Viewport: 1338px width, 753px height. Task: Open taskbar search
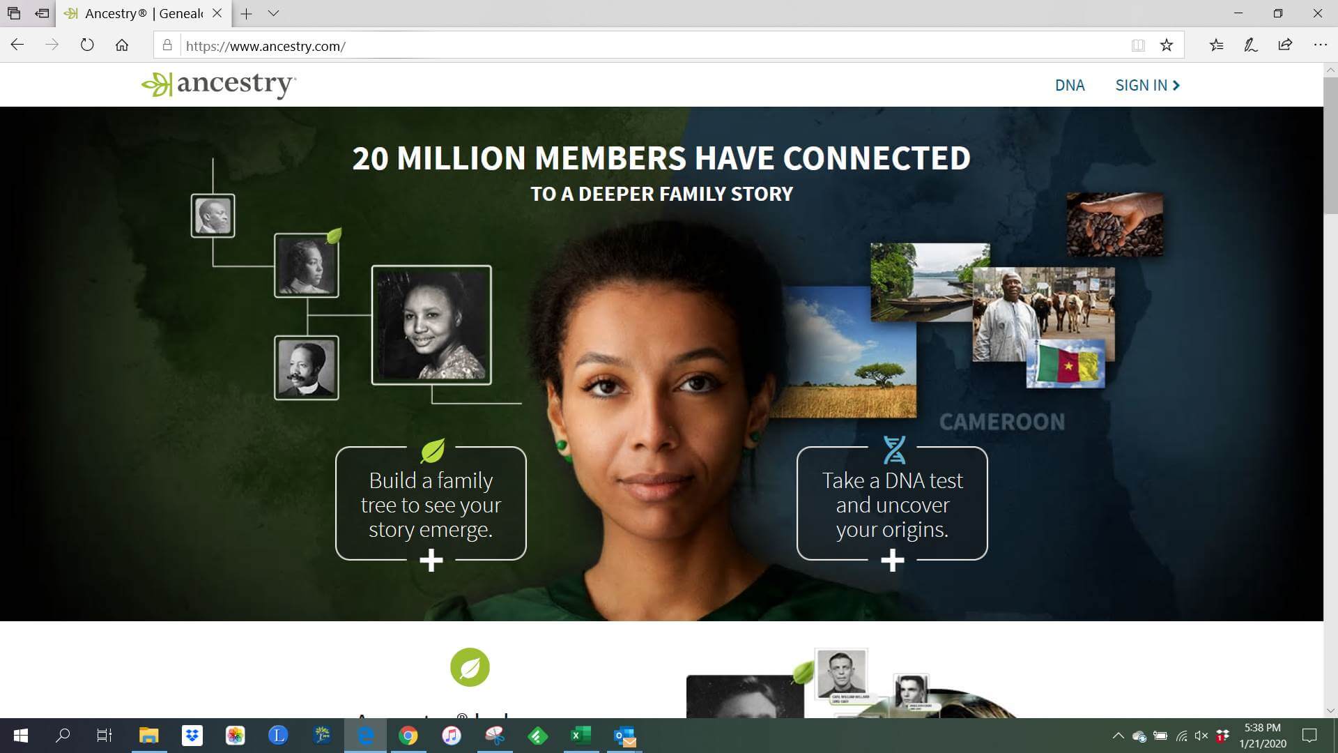pos(63,736)
